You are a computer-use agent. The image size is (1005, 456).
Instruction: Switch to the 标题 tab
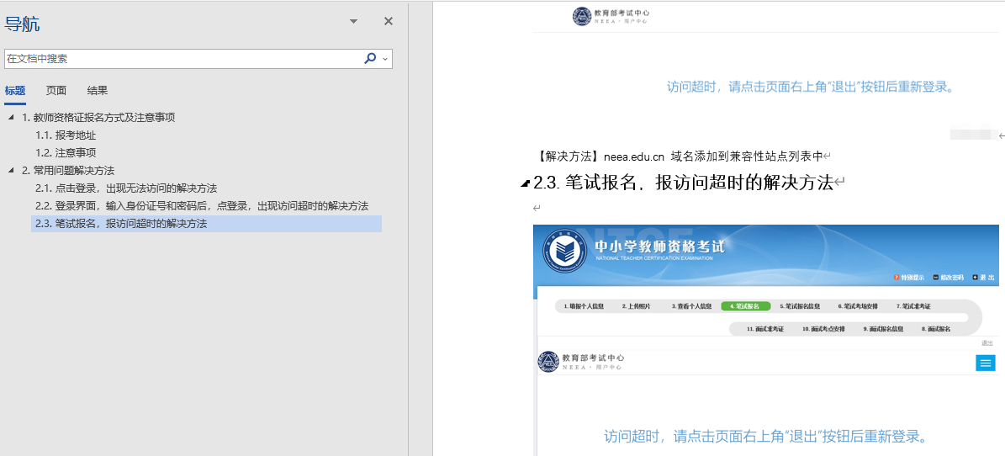tap(15, 90)
